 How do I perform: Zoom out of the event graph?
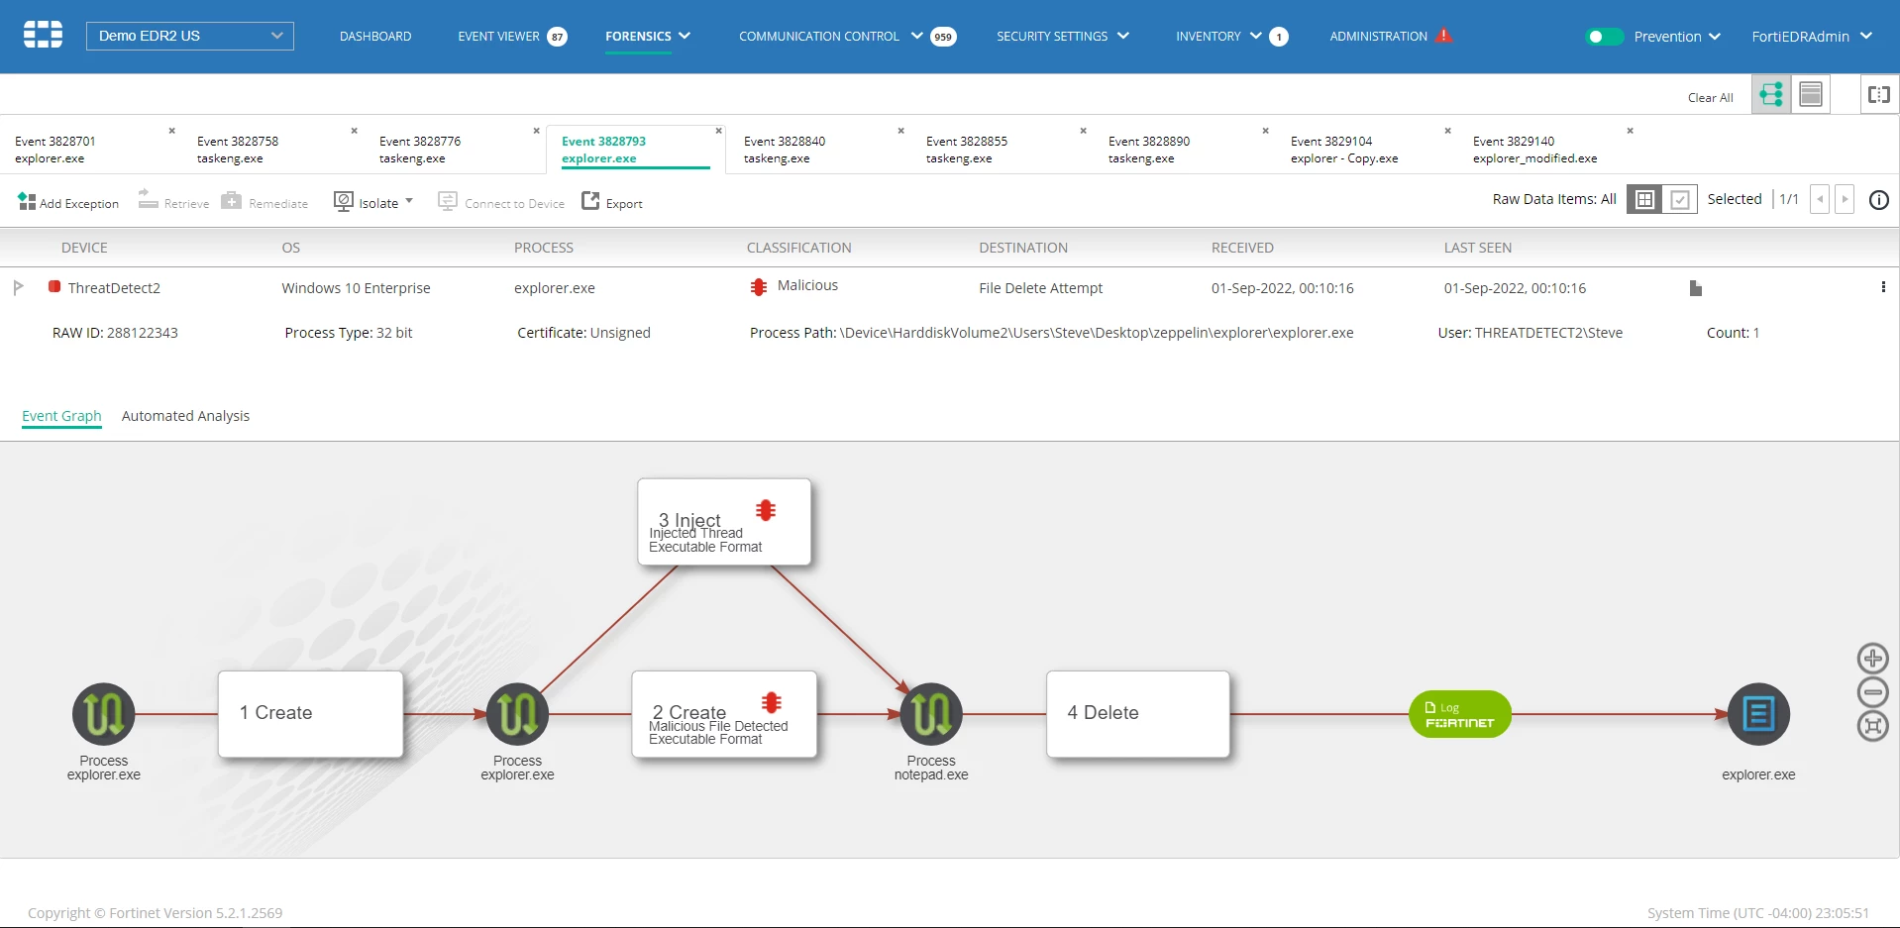point(1872,692)
